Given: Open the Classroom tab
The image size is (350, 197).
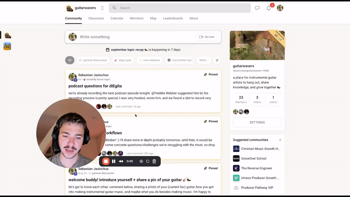Looking at the screenshot, I should pyautogui.click(x=96, y=18).
